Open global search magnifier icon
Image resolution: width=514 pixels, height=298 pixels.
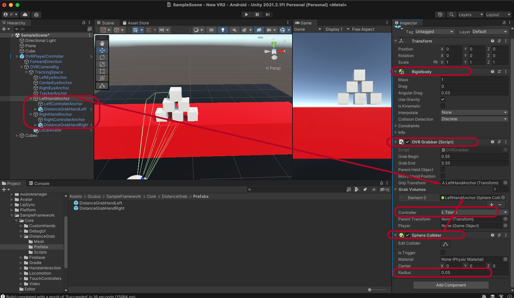click(451, 15)
